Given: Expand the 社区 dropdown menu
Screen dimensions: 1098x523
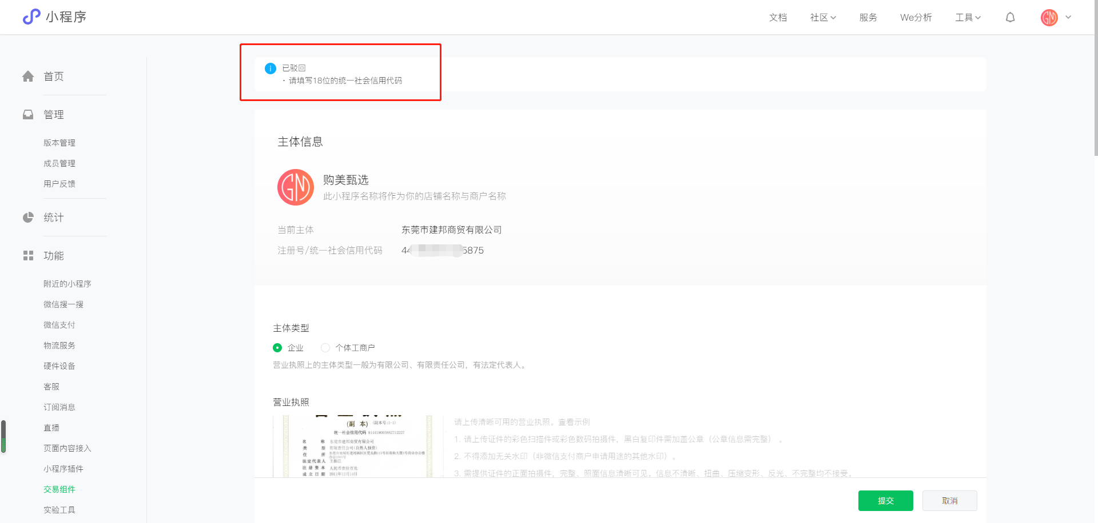Looking at the screenshot, I should pos(823,18).
